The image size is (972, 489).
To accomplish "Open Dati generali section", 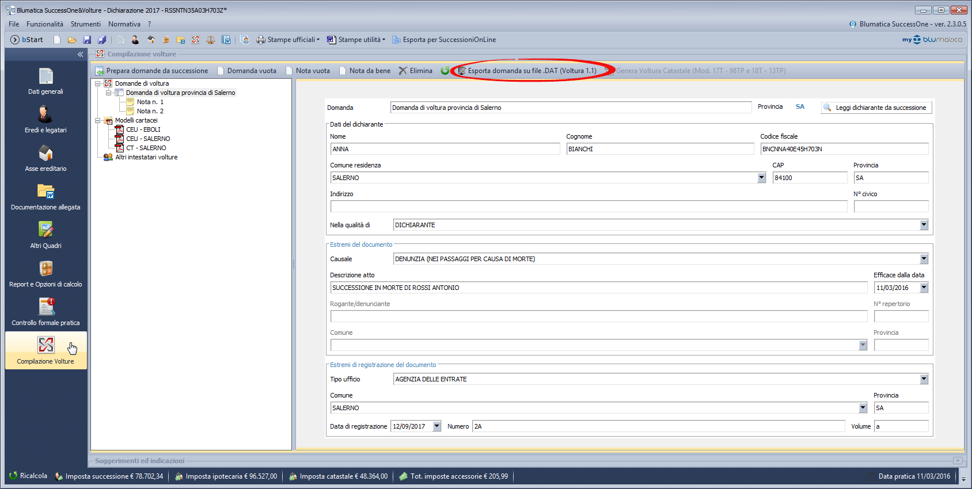I will pyautogui.click(x=45, y=81).
